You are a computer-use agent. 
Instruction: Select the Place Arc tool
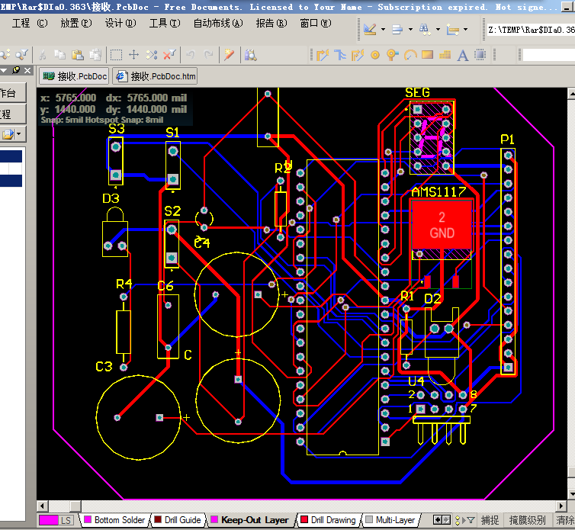[410, 55]
